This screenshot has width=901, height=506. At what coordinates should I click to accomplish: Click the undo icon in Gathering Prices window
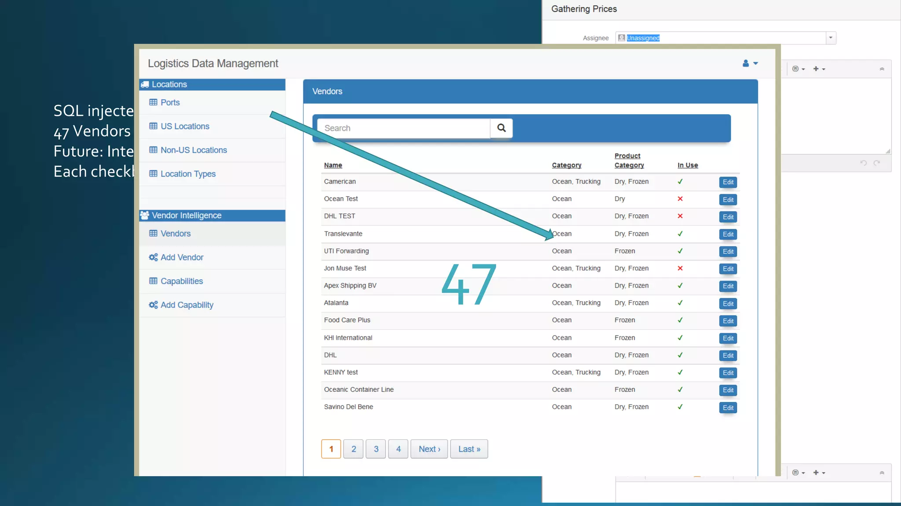pyautogui.click(x=864, y=163)
